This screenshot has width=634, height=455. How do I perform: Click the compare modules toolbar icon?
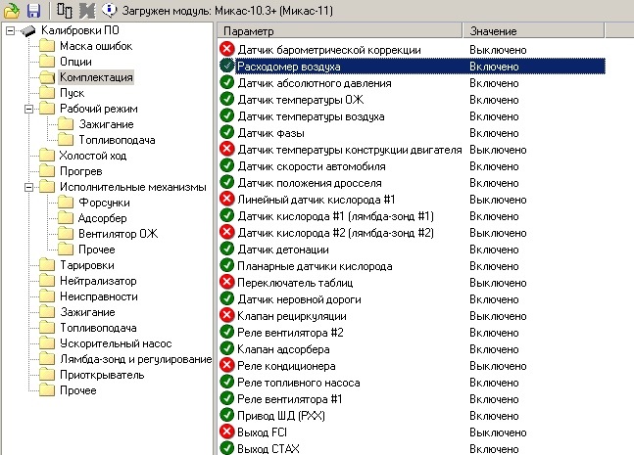click(x=65, y=11)
